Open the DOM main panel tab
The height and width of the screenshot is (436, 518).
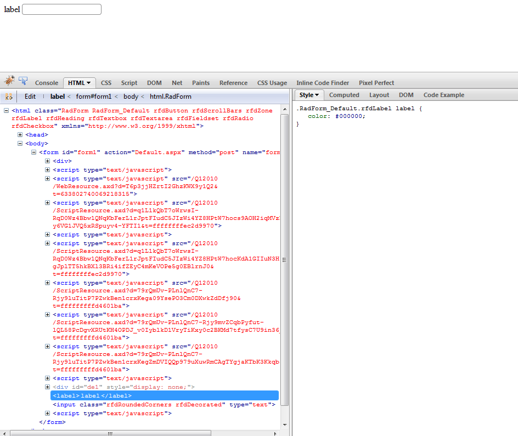click(154, 83)
